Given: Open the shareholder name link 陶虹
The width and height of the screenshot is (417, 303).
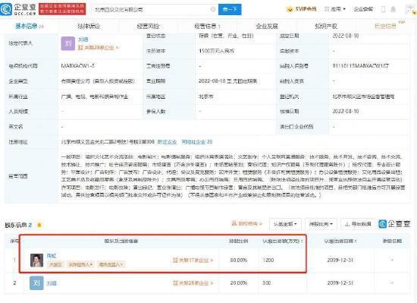Looking at the screenshot, I should (52, 256).
